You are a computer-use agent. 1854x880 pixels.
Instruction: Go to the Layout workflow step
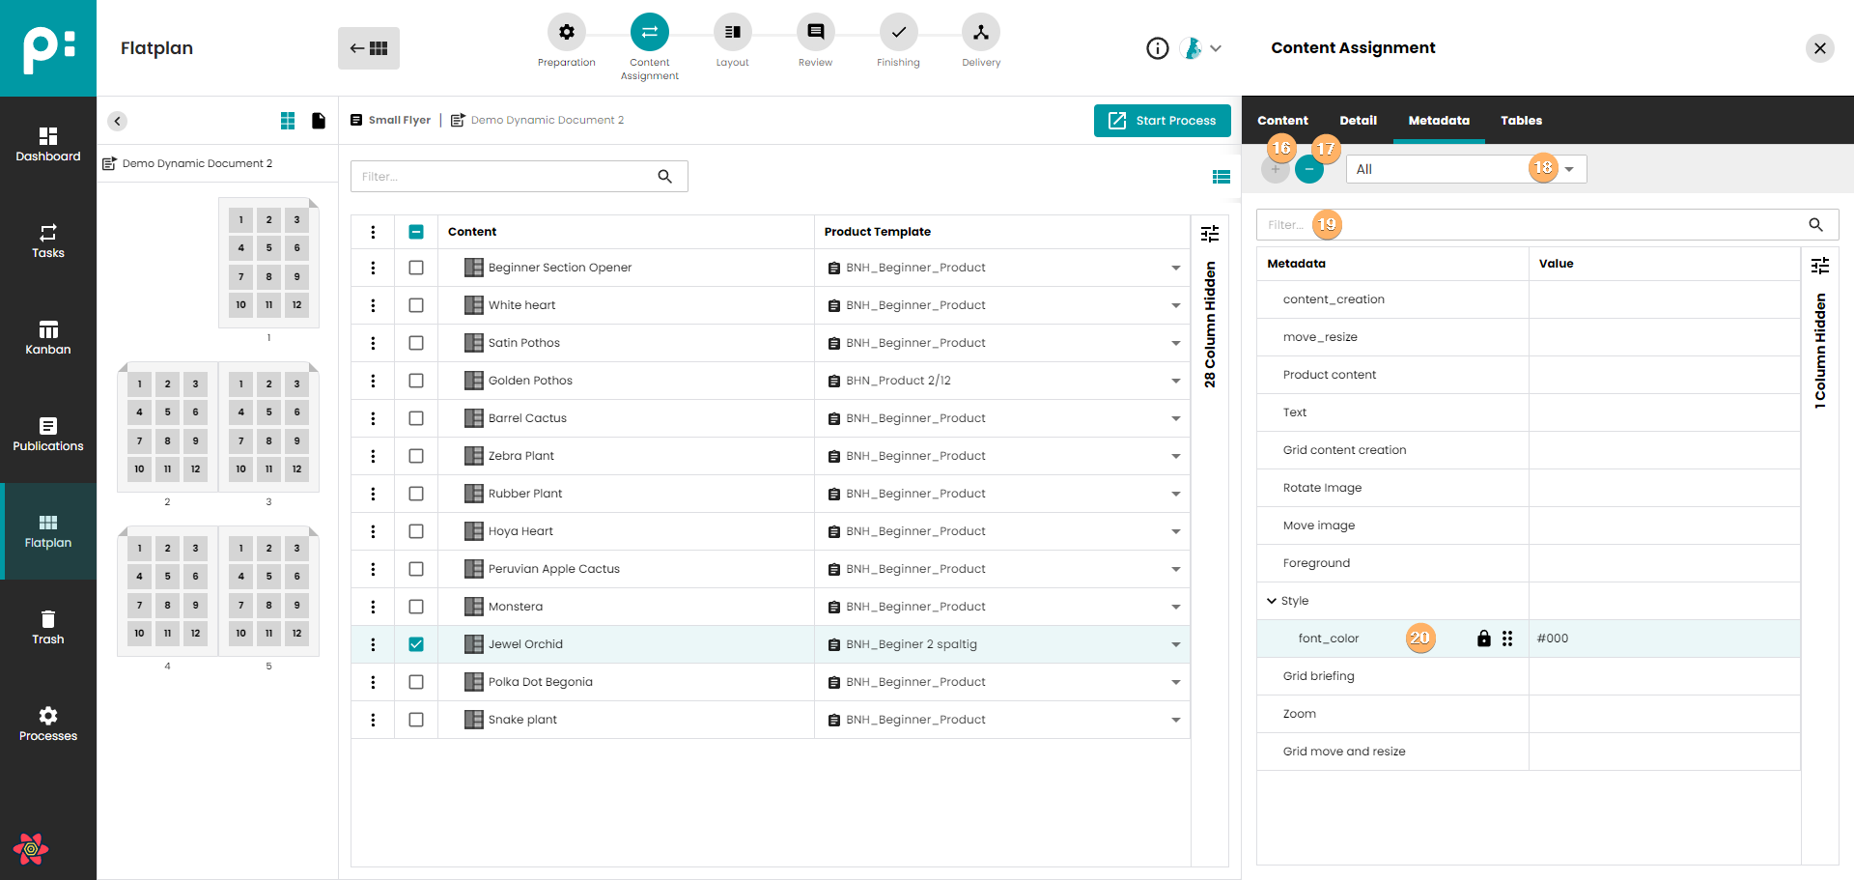732,33
